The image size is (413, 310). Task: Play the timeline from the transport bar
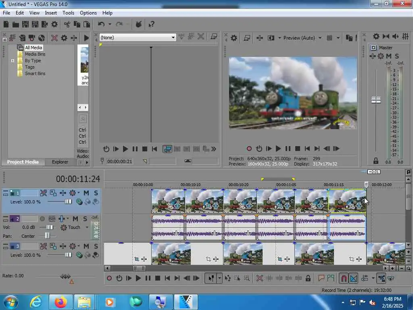click(138, 278)
